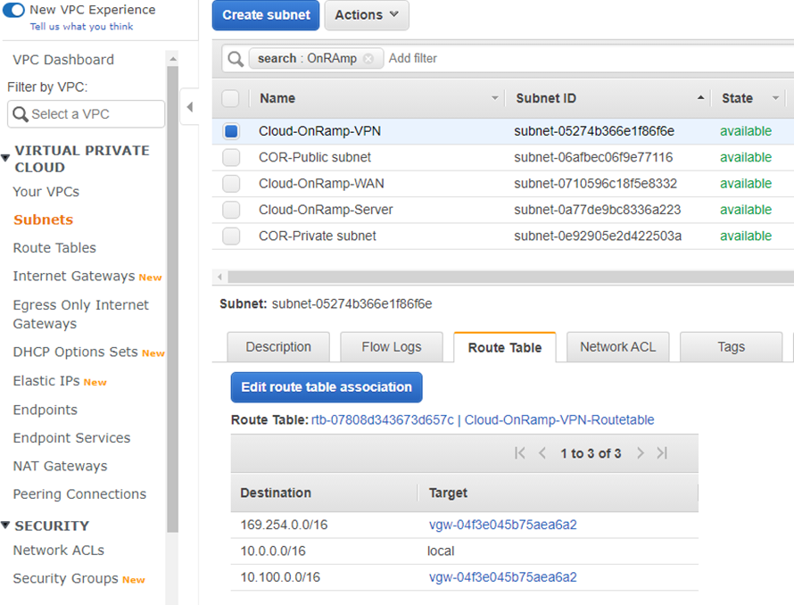Go to next page of routes
The height and width of the screenshot is (605, 794).
(x=640, y=453)
